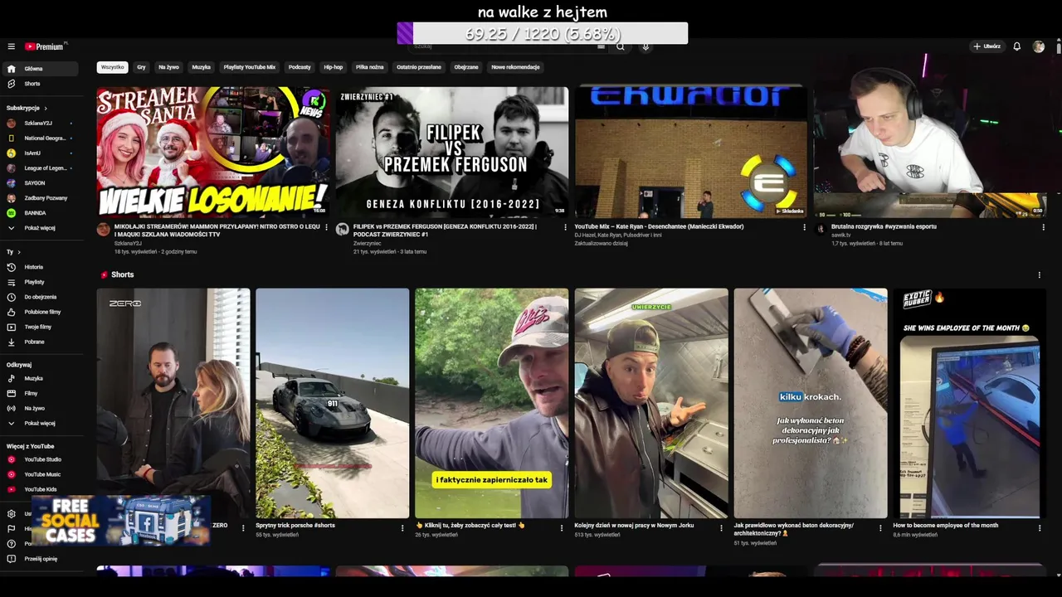The height and width of the screenshot is (597, 1062).
Task: Open YouTube Kids
Action: pos(41,489)
